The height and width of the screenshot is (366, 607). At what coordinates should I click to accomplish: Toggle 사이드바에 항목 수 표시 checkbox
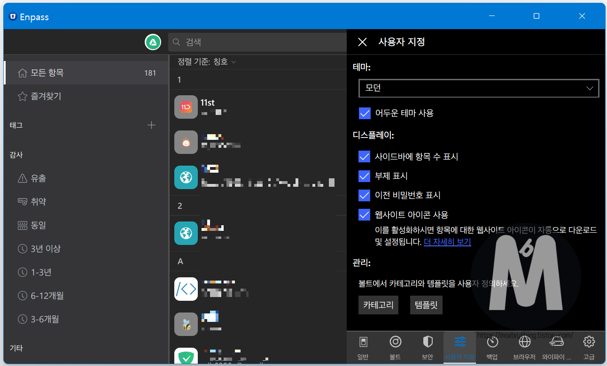coord(365,156)
